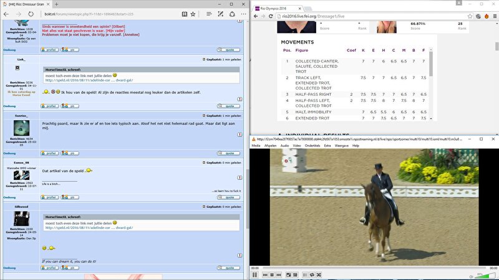Open VLC extended settings equalizer icon
The height and width of the screenshot is (280, 499).
tap(295, 275)
